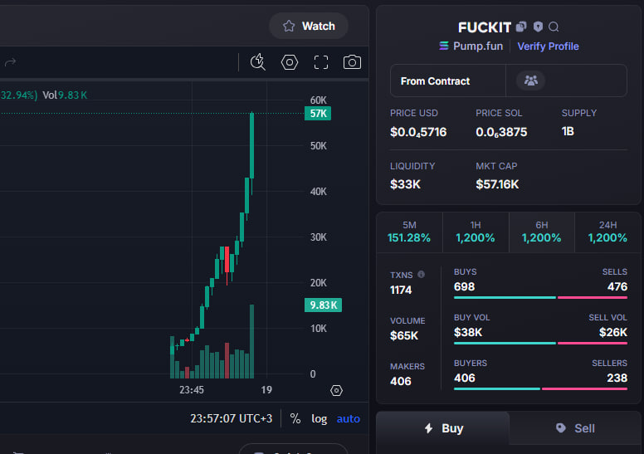Open the quick search chart icon
The image size is (644, 454).
click(x=258, y=62)
